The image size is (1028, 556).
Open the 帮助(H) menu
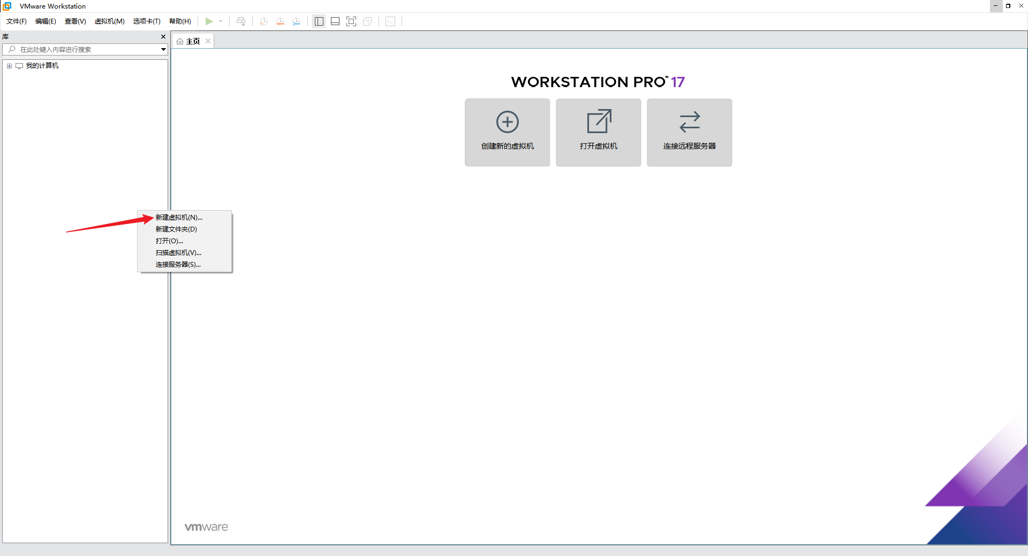tap(180, 21)
